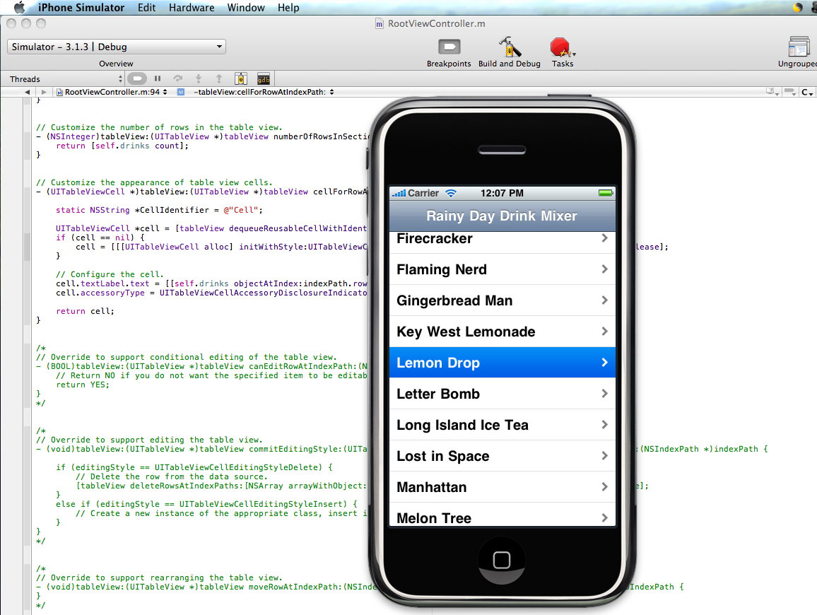Image resolution: width=817 pixels, height=615 pixels.
Task: Click the 12:07 PM clock in simulator
Action: pos(502,194)
